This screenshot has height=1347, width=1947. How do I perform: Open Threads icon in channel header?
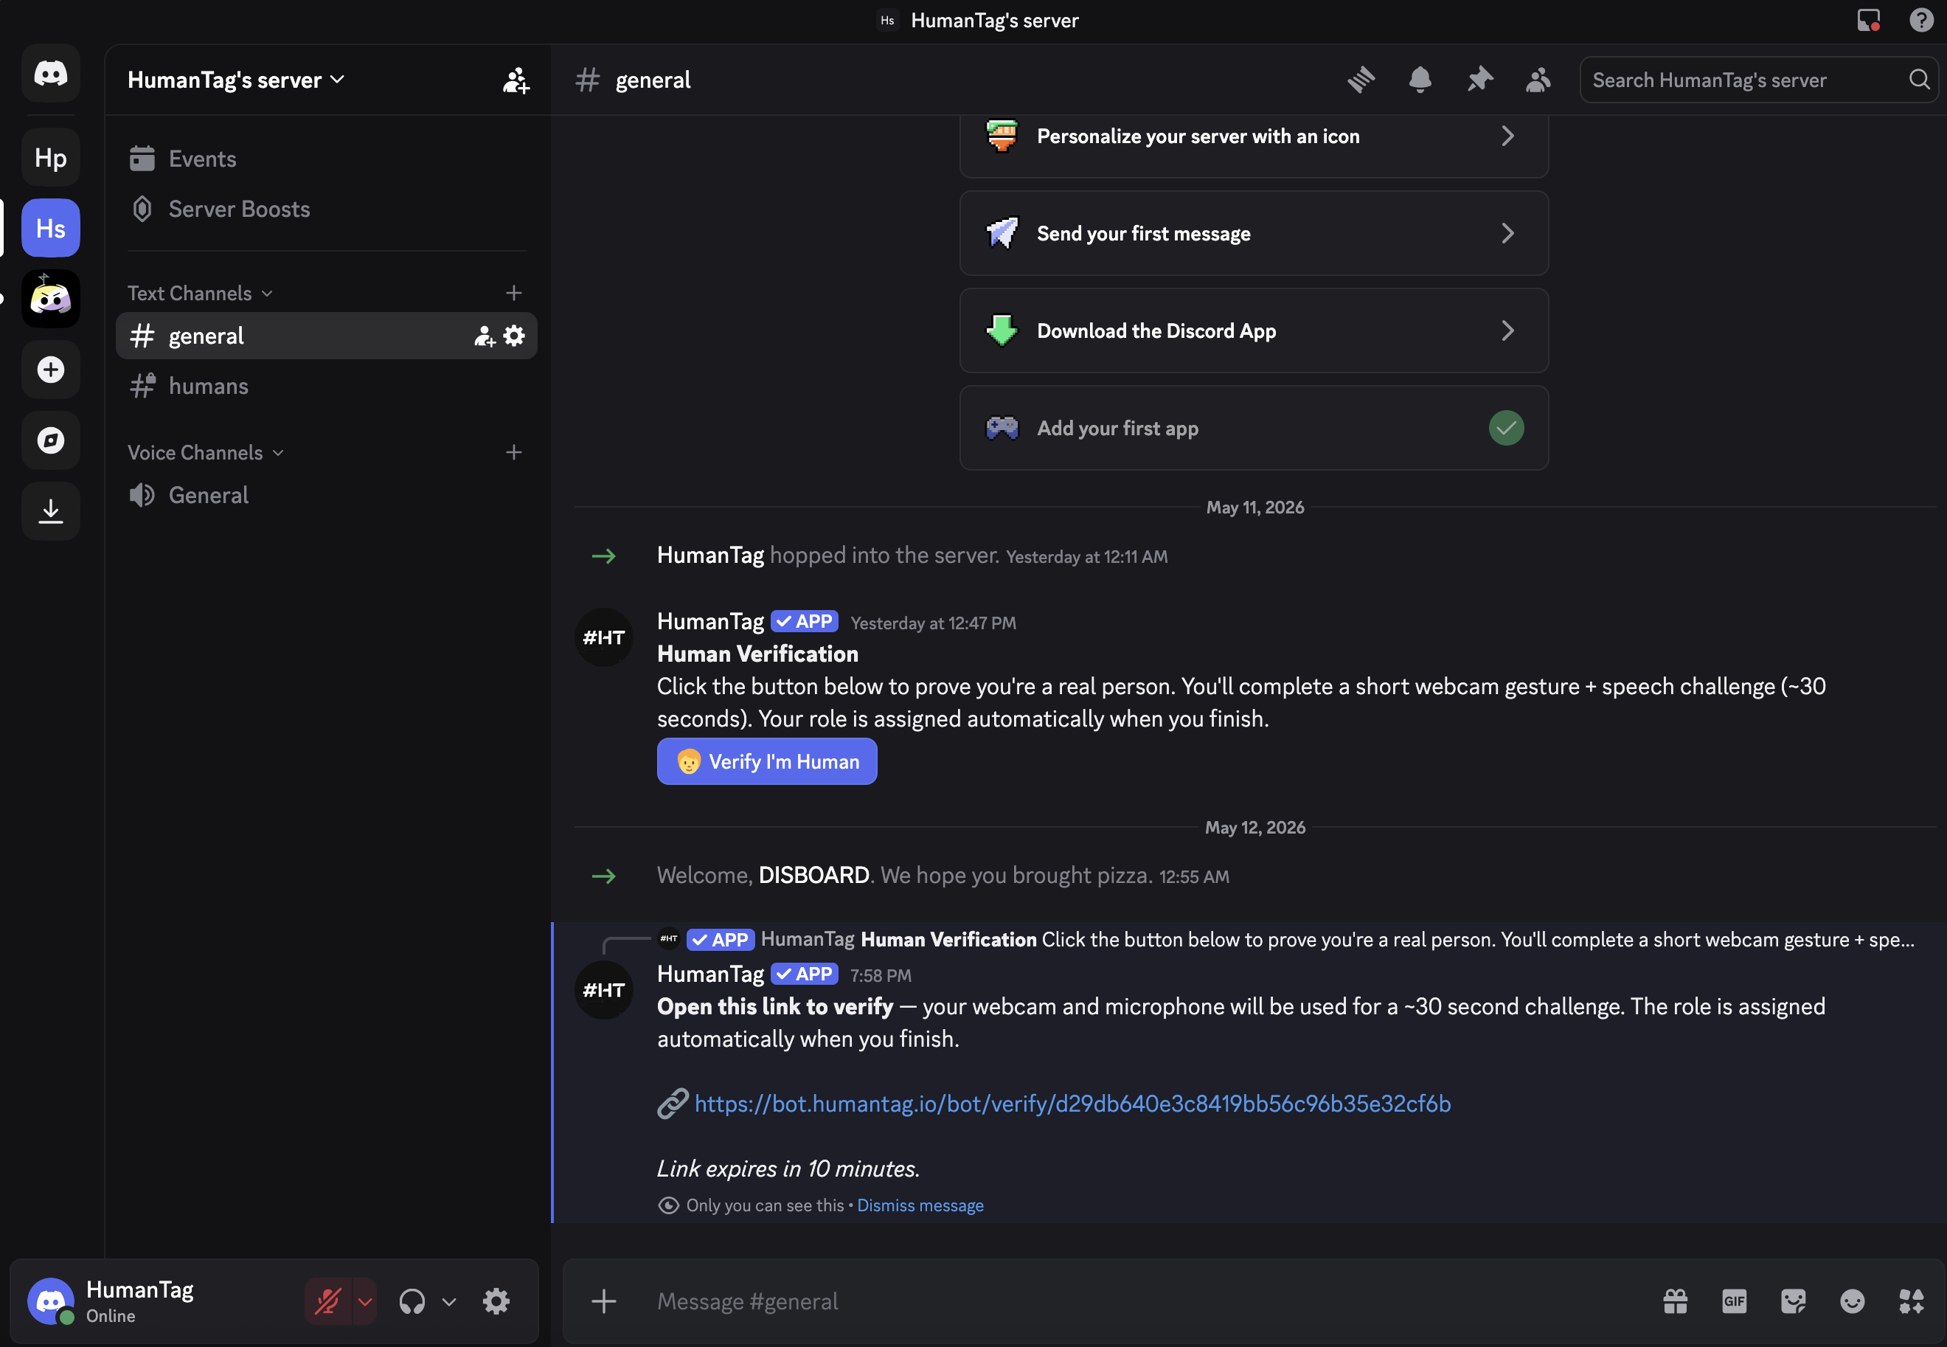[x=1361, y=80]
